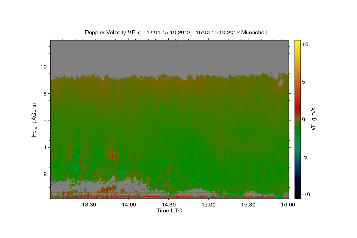
Task: Click the 15:30 time tick label
Action: point(248,205)
